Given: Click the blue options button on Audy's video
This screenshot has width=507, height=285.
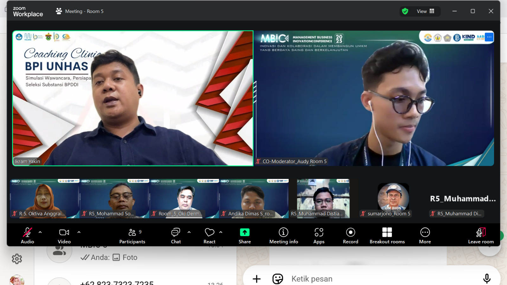Looking at the screenshot, I should pyautogui.click(x=489, y=37).
